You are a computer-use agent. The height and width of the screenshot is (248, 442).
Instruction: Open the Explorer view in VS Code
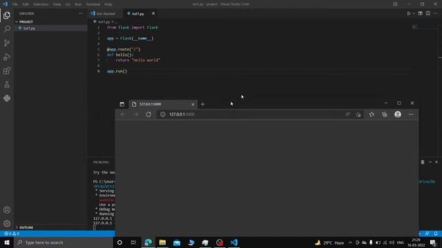click(x=7, y=15)
